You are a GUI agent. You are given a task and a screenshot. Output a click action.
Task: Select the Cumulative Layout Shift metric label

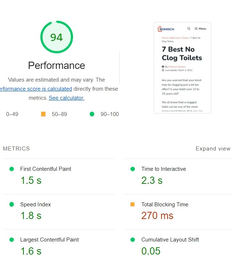pyautogui.click(x=170, y=240)
